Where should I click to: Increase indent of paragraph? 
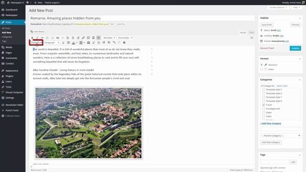[x=109, y=43]
